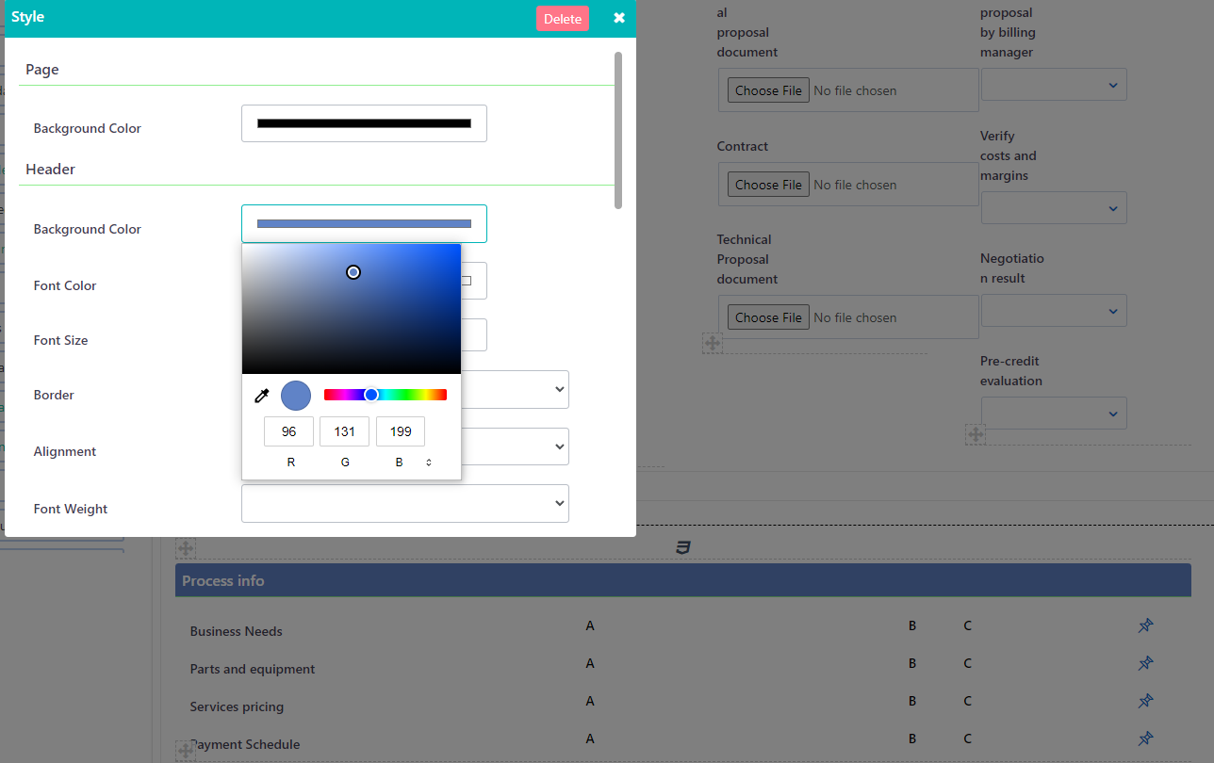Click the pin icon beside Payment Schedule

[1145, 739]
